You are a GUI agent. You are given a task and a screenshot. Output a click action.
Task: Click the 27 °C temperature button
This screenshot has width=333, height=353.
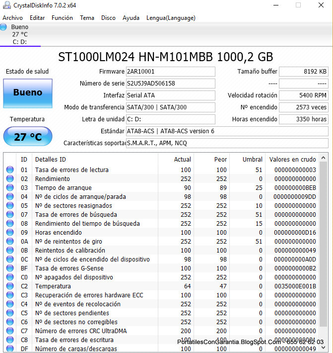[28, 136]
